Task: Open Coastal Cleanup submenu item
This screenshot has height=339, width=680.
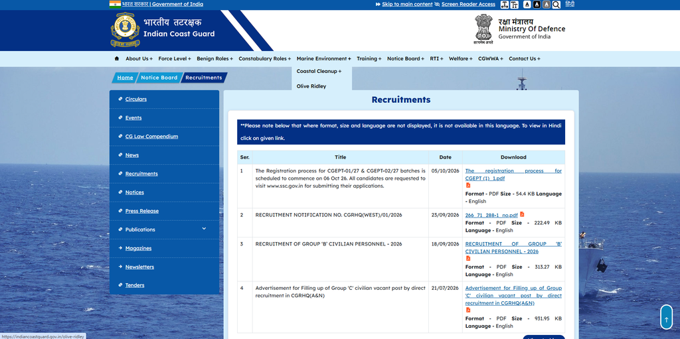Action: 319,71
